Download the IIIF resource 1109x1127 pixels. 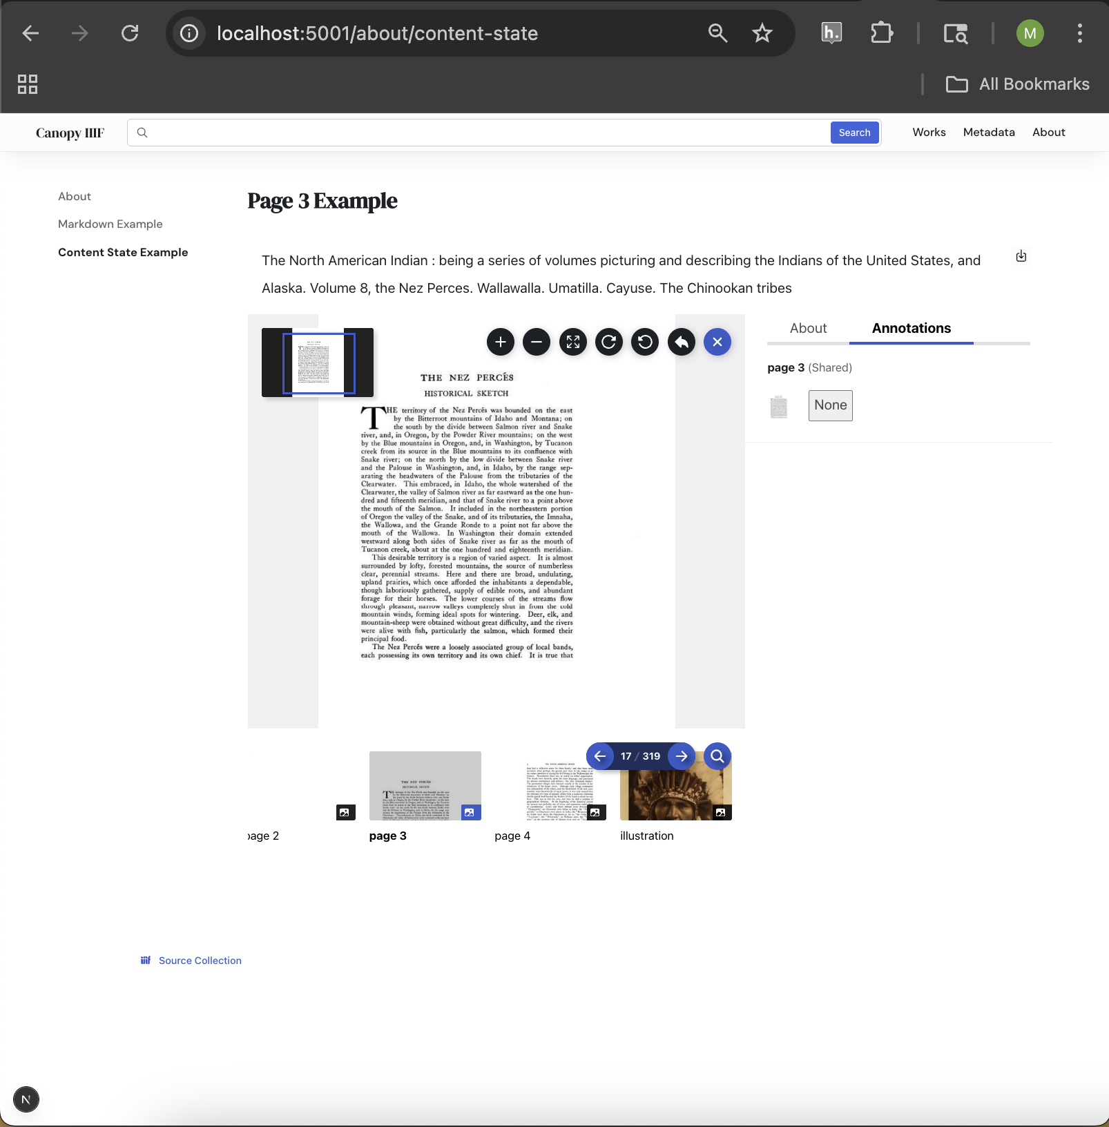click(1021, 256)
